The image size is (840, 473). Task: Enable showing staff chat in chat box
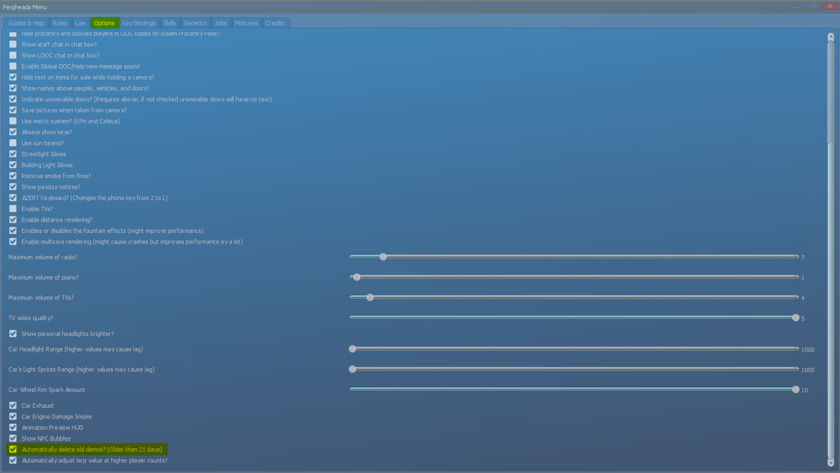point(13,44)
